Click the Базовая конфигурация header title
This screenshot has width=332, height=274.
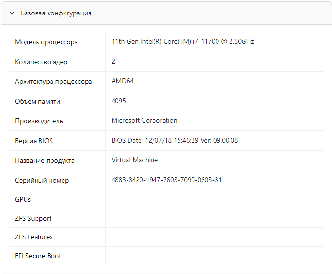[x=56, y=13]
